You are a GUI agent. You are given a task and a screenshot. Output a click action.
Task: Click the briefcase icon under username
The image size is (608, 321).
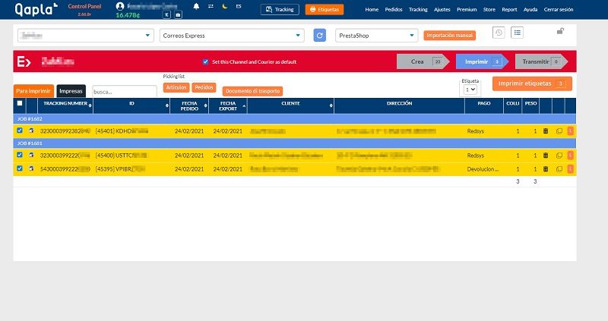pyautogui.click(x=178, y=14)
